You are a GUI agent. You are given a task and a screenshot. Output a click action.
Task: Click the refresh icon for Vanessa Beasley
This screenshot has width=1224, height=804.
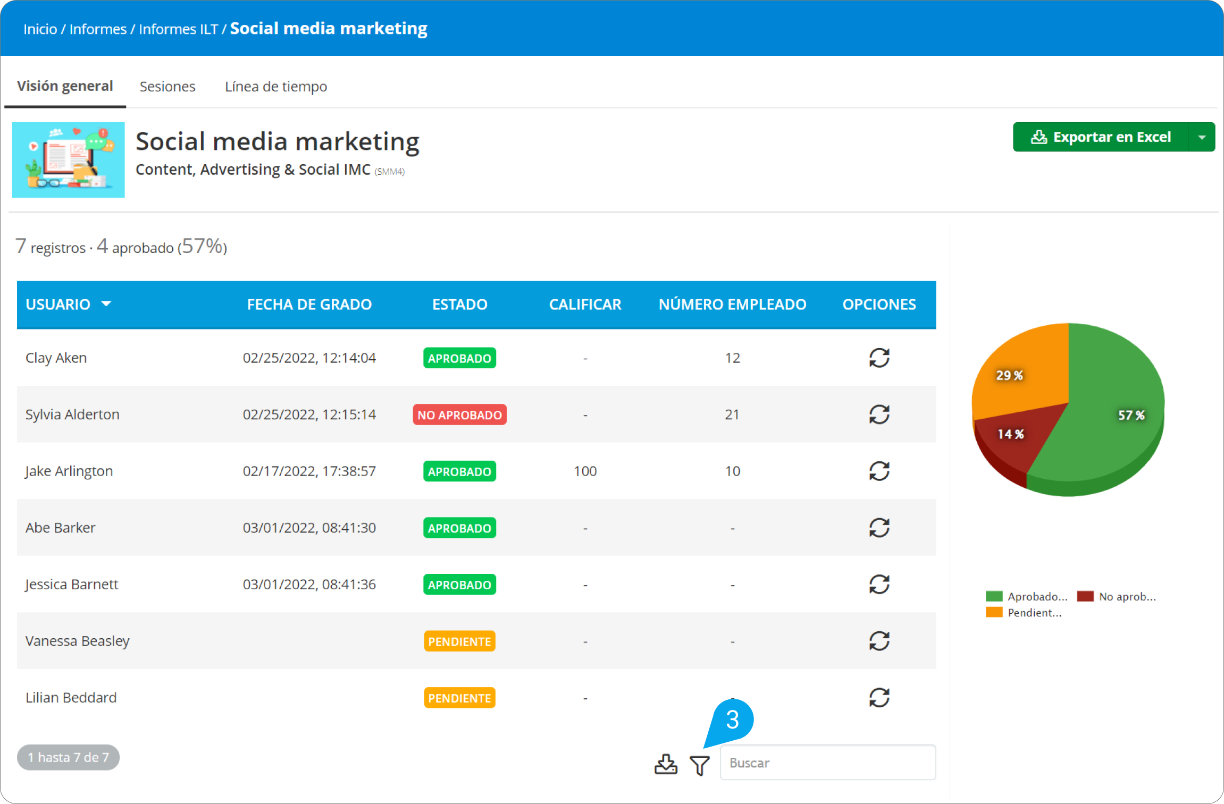coord(879,641)
